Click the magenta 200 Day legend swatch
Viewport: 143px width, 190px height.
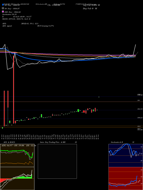click(x=3, y=12)
